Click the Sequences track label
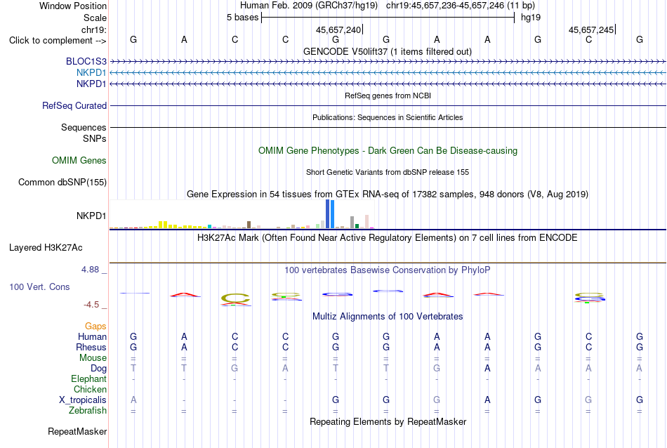This screenshot has width=667, height=448. 84,127
